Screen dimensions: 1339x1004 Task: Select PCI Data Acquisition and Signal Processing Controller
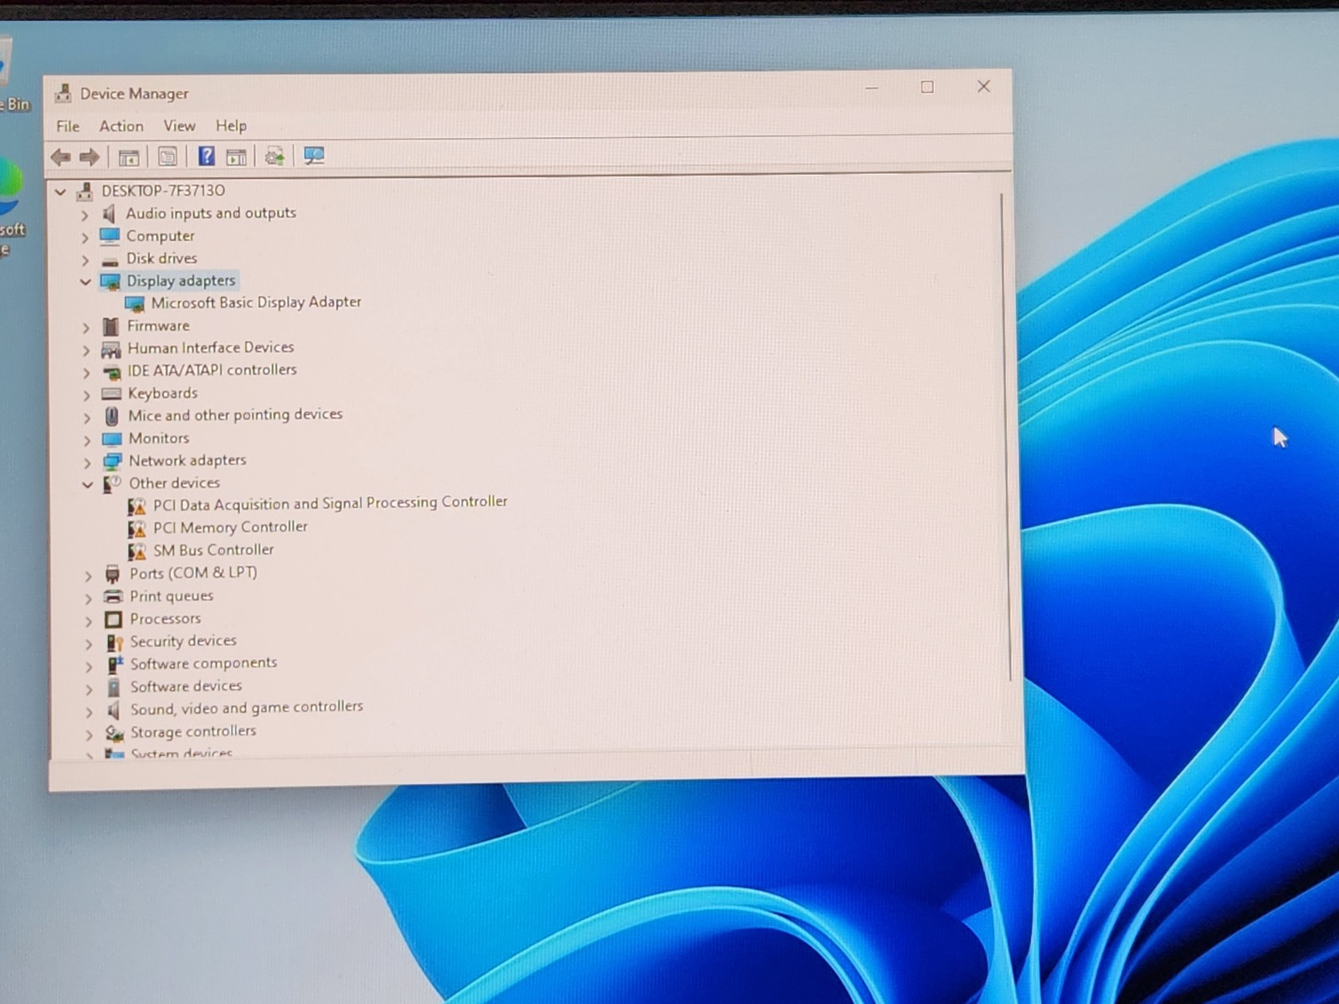coord(331,503)
